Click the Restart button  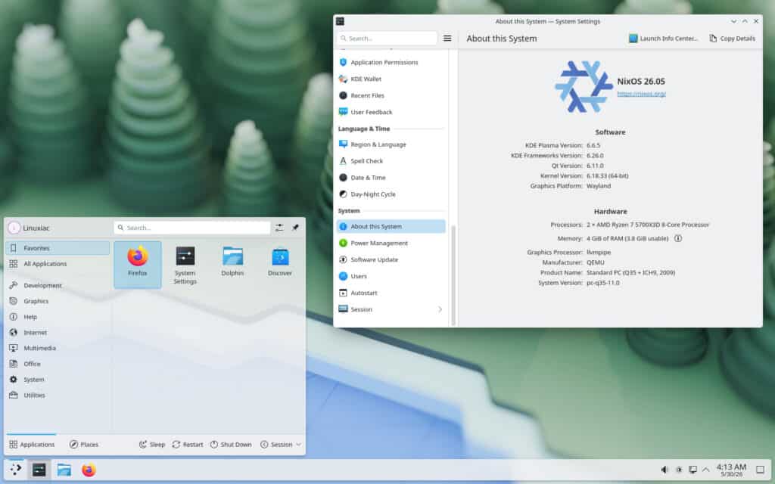(x=188, y=445)
